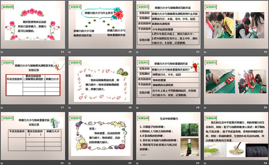Click slide number 22 label
The height and width of the screenshot is (165, 269).
[130, 163]
